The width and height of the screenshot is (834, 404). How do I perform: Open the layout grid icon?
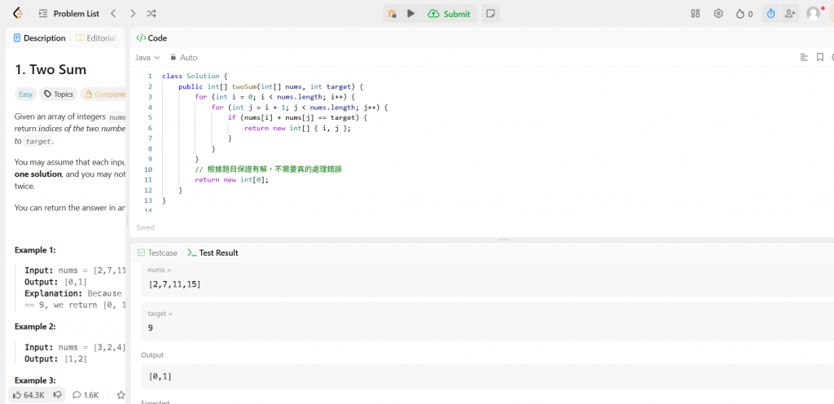coord(696,14)
